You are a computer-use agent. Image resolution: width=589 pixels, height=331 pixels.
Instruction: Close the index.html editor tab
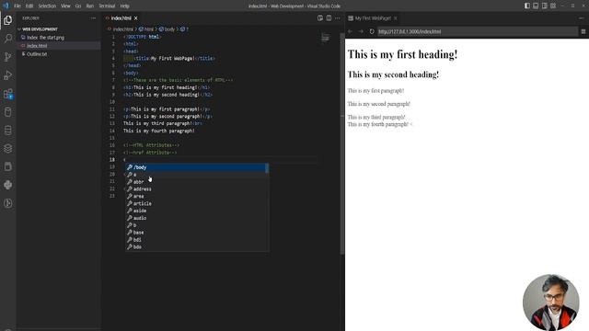tap(136, 18)
